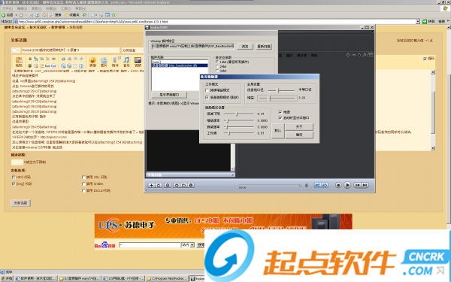The height and width of the screenshot is (282, 451).
Task: Toggle the first unchecked 工作模式 checkbox
Action: (207, 90)
